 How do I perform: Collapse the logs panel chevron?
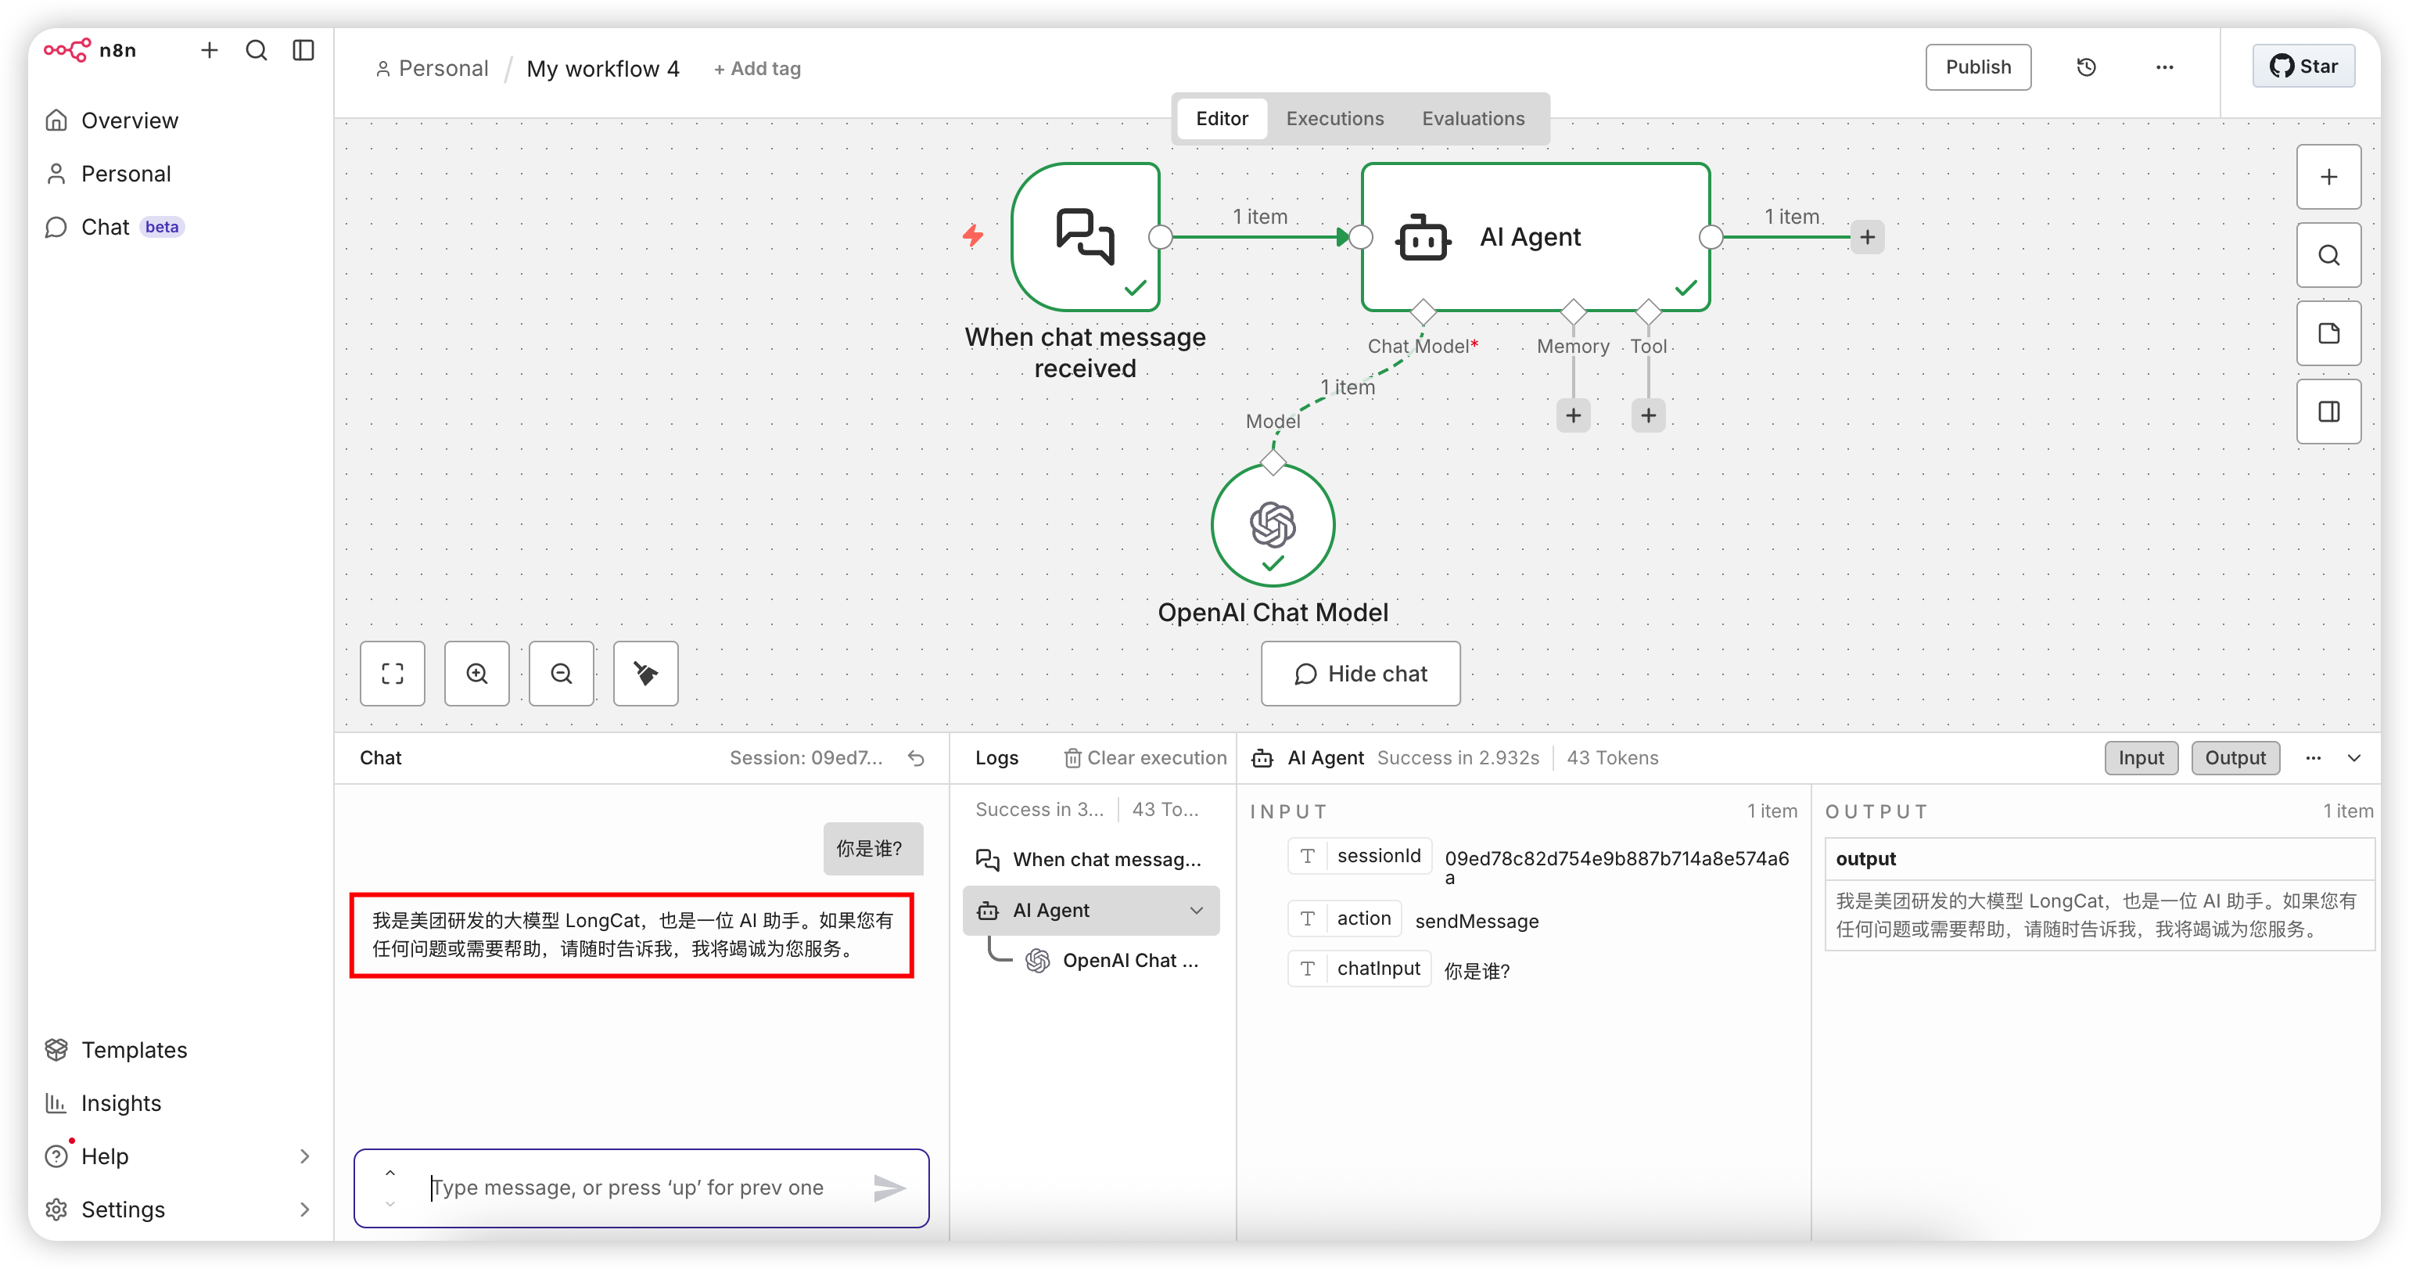tap(2353, 758)
